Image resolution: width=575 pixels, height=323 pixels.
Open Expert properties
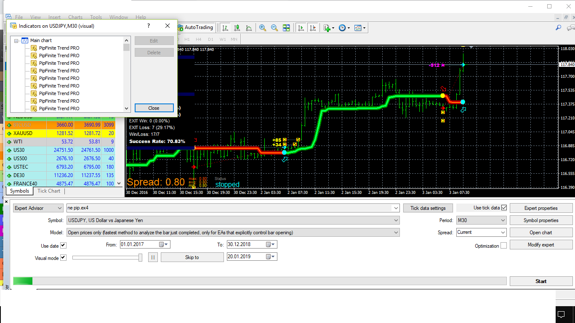541,208
